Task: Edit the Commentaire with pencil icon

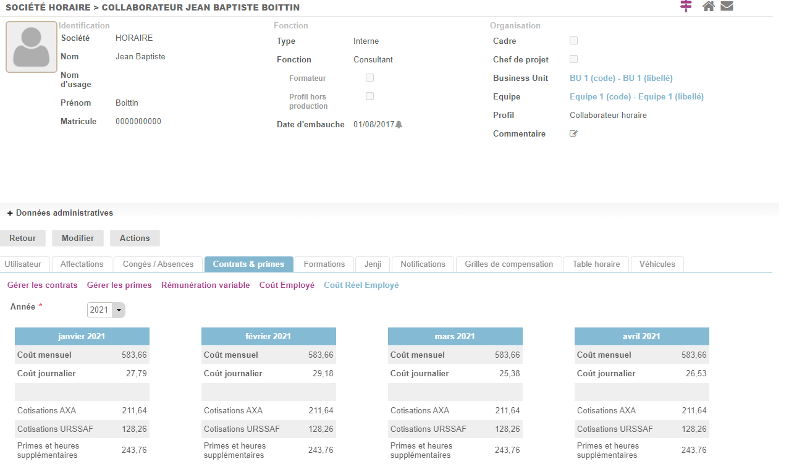Action: click(573, 133)
